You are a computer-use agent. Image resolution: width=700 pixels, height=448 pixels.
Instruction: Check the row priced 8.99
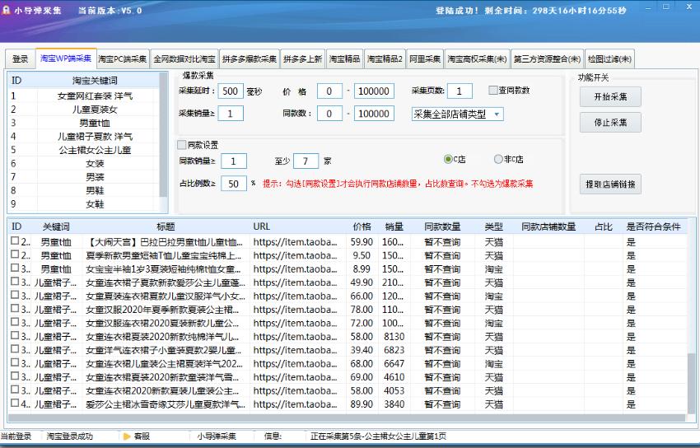pyautogui.click(x=15, y=268)
